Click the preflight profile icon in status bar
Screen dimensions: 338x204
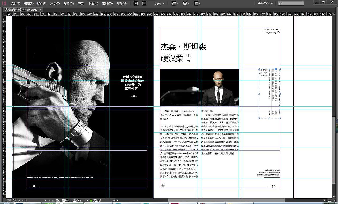tap(57, 201)
